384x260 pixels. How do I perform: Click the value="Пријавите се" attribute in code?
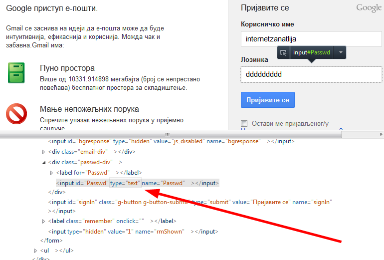click(261, 202)
